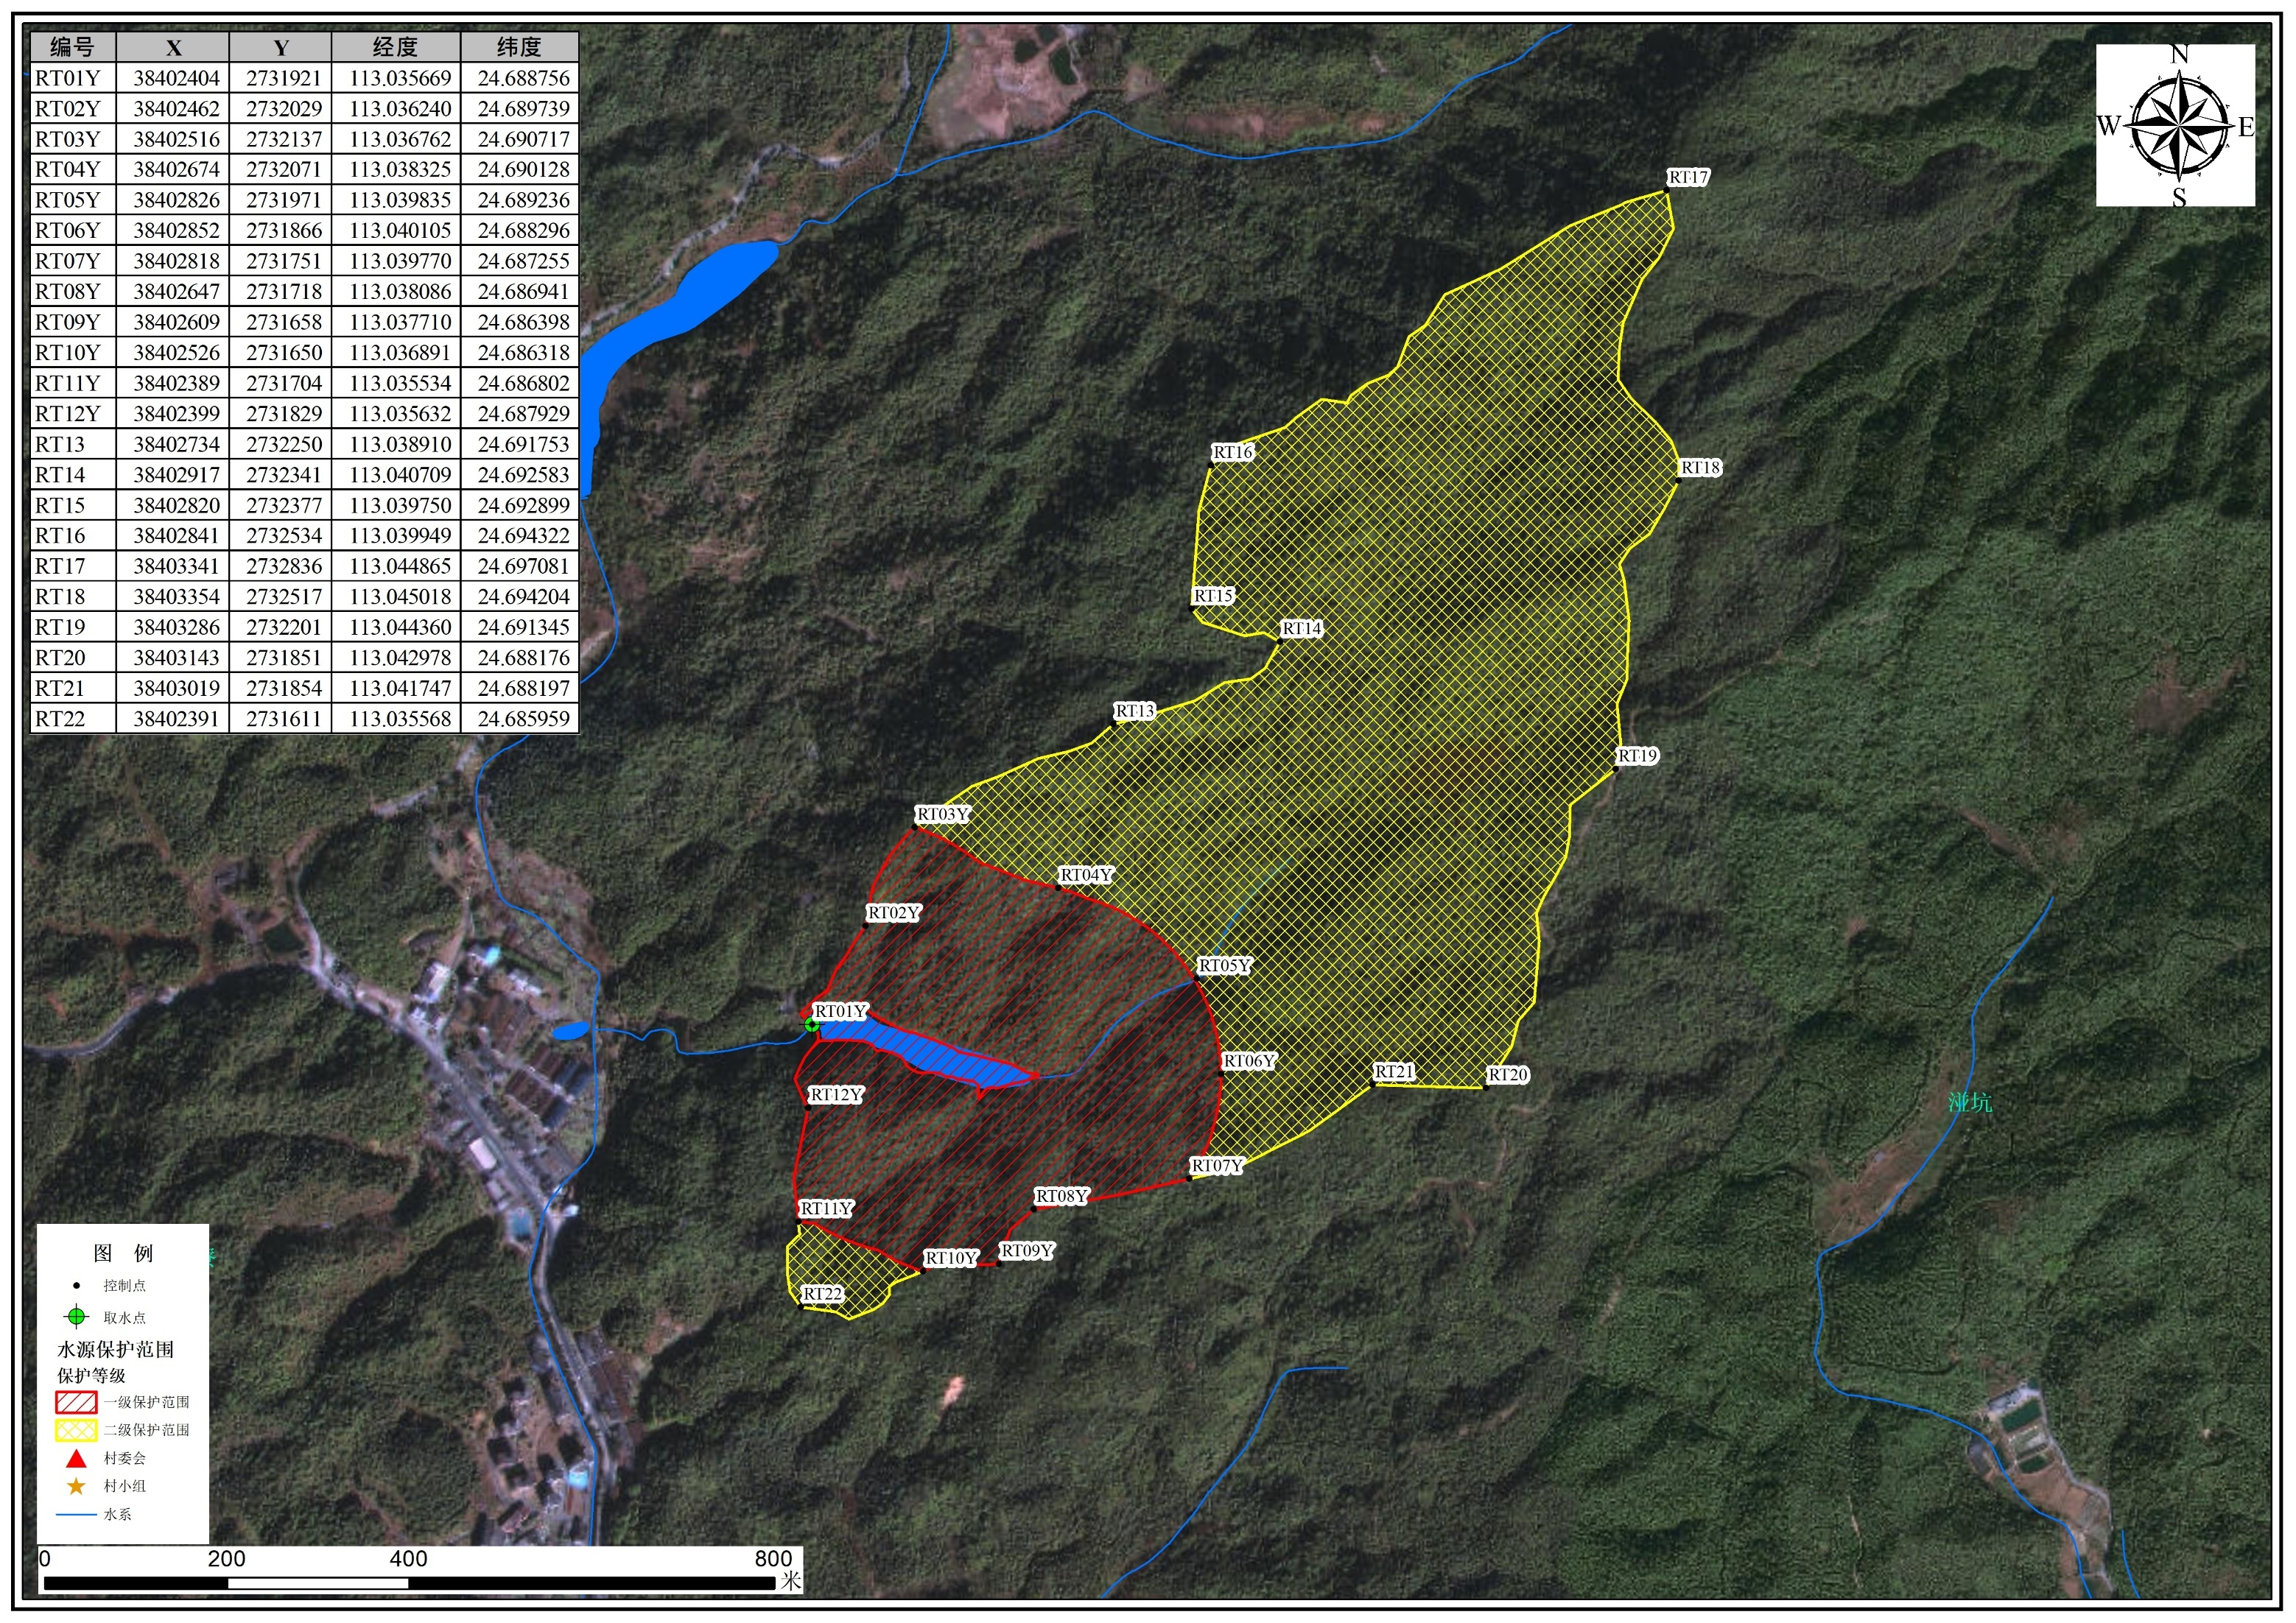2296x1623 pixels.
Task: Click the 经度 column header in the table
Action: pos(395,47)
